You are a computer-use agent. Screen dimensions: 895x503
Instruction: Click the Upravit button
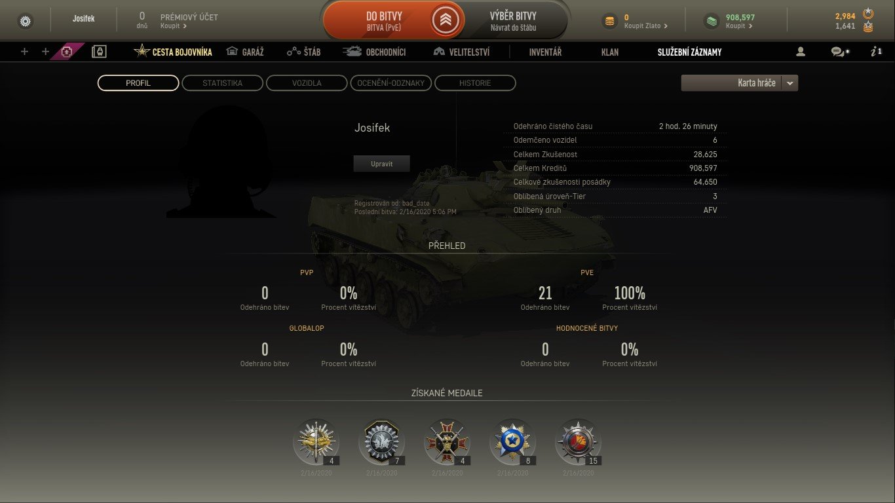pos(381,164)
